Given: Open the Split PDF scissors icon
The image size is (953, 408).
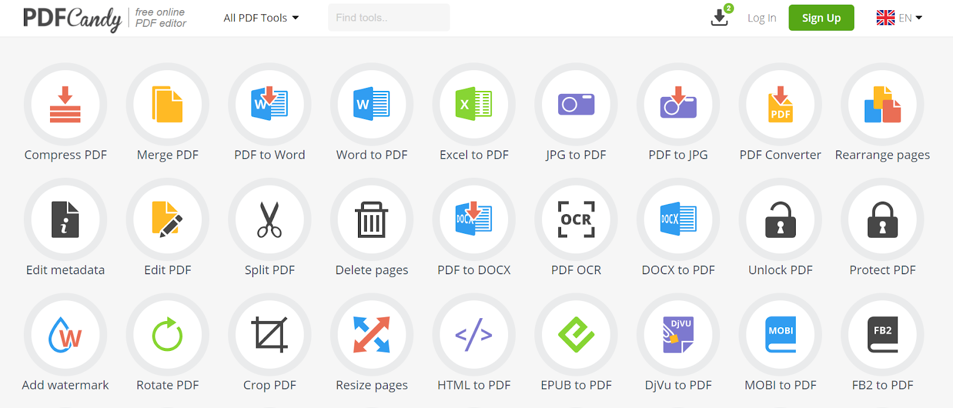Looking at the screenshot, I should pyautogui.click(x=270, y=219).
